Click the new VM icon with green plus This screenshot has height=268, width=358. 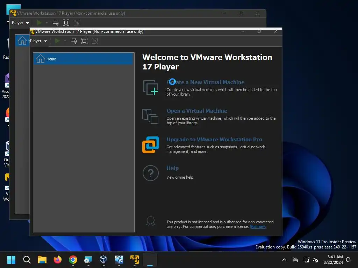click(x=151, y=88)
